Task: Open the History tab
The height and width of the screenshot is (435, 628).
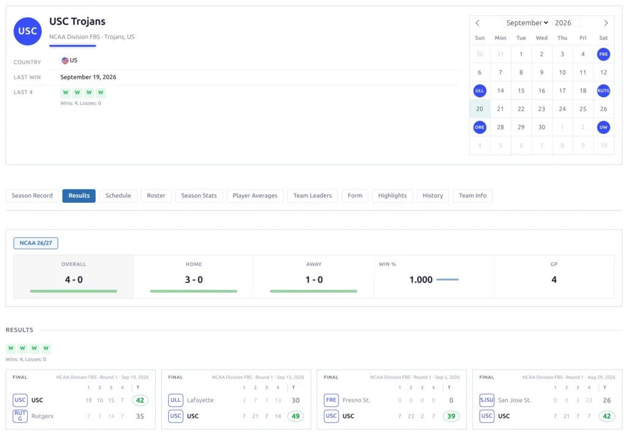Action: point(433,195)
